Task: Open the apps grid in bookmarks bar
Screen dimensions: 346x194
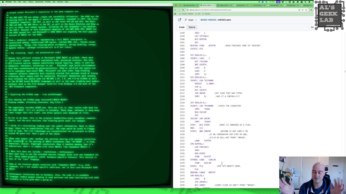Action: tap(175, 14)
